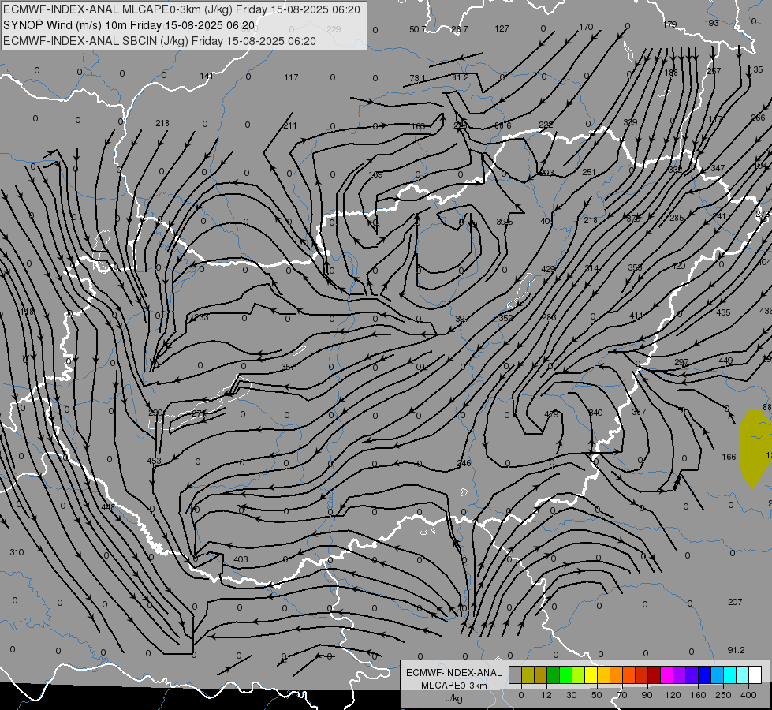Click the map value 310

coord(17,552)
